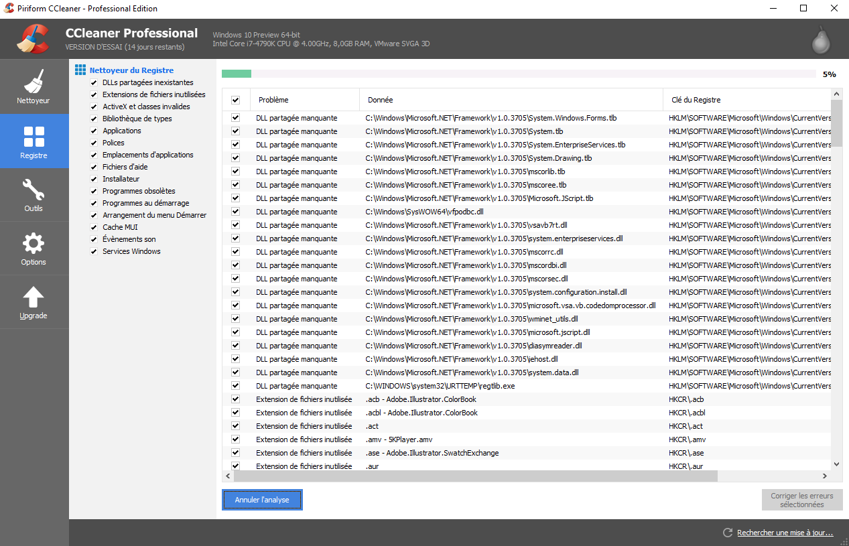Open Options gear section

34,249
